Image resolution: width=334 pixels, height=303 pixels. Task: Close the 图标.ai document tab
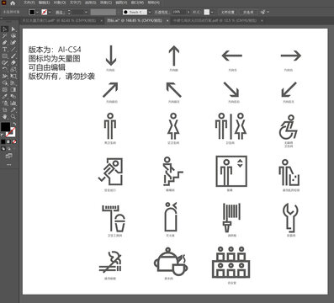coord(167,20)
